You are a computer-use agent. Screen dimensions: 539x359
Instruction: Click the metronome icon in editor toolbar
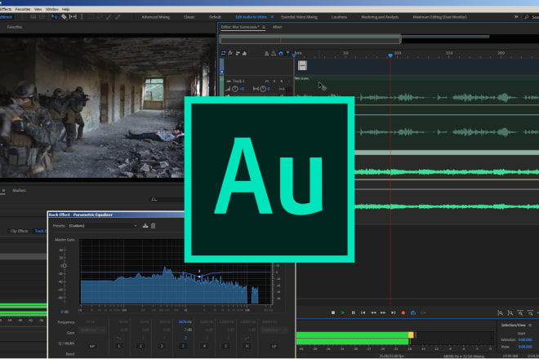(x=266, y=53)
